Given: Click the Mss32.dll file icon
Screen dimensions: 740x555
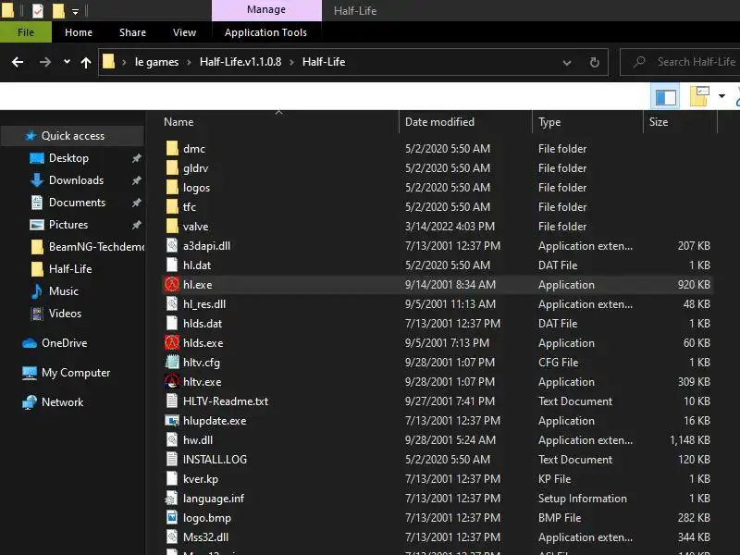Looking at the screenshot, I should point(172,537).
